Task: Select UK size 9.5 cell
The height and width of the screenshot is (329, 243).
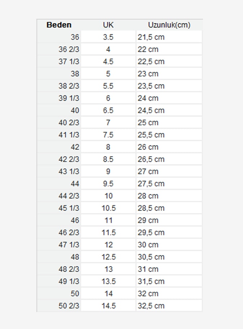Action: coord(108,184)
